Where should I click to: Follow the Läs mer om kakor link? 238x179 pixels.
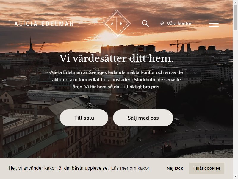pos(130,168)
